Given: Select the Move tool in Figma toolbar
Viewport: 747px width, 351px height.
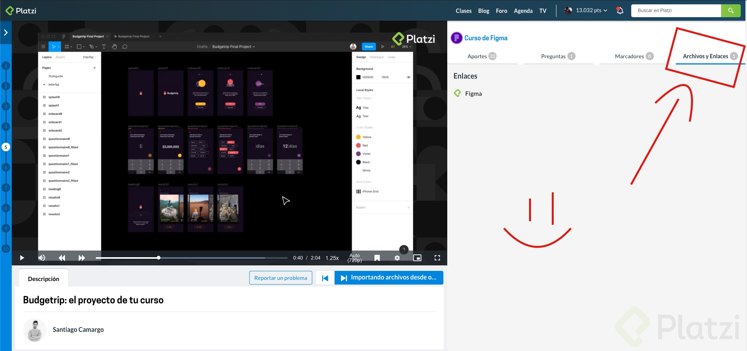Looking at the screenshot, I should pyautogui.click(x=54, y=47).
